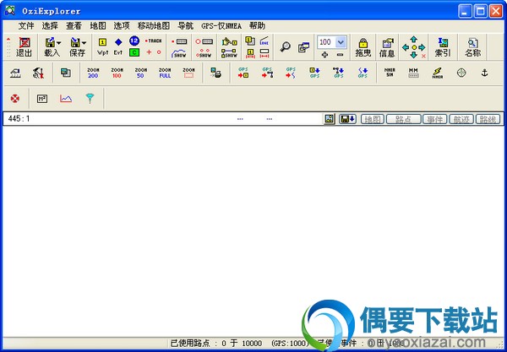Viewport: 507px width, 352px height.
Task: Click the M² area calculation icon
Action: pyautogui.click(x=42, y=99)
